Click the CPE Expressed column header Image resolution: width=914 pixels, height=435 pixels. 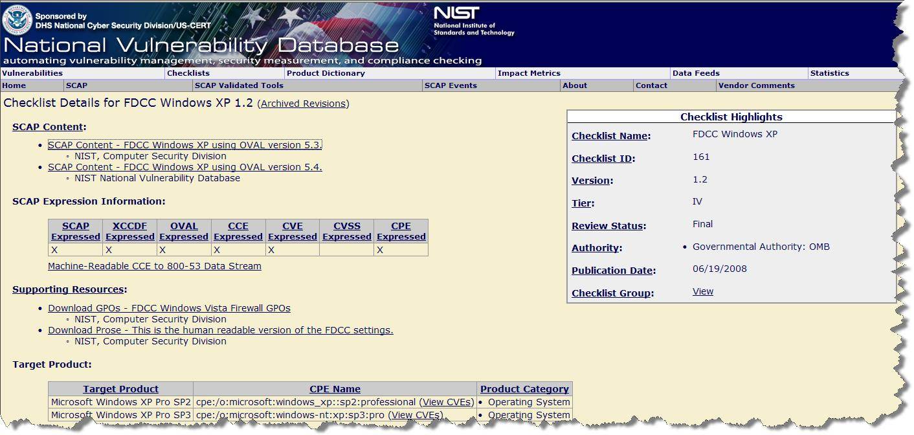(x=401, y=231)
